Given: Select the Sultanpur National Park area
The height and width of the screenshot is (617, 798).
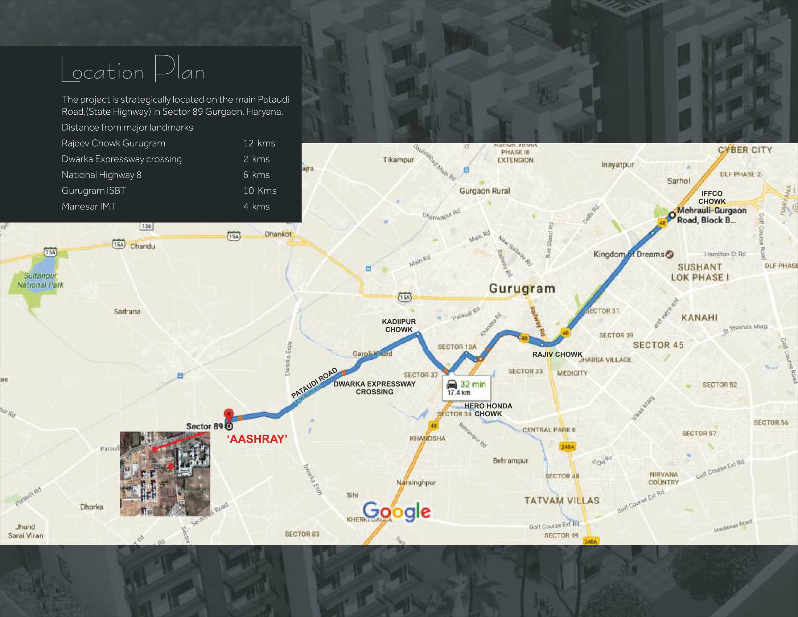Looking at the screenshot, I should click(40, 280).
